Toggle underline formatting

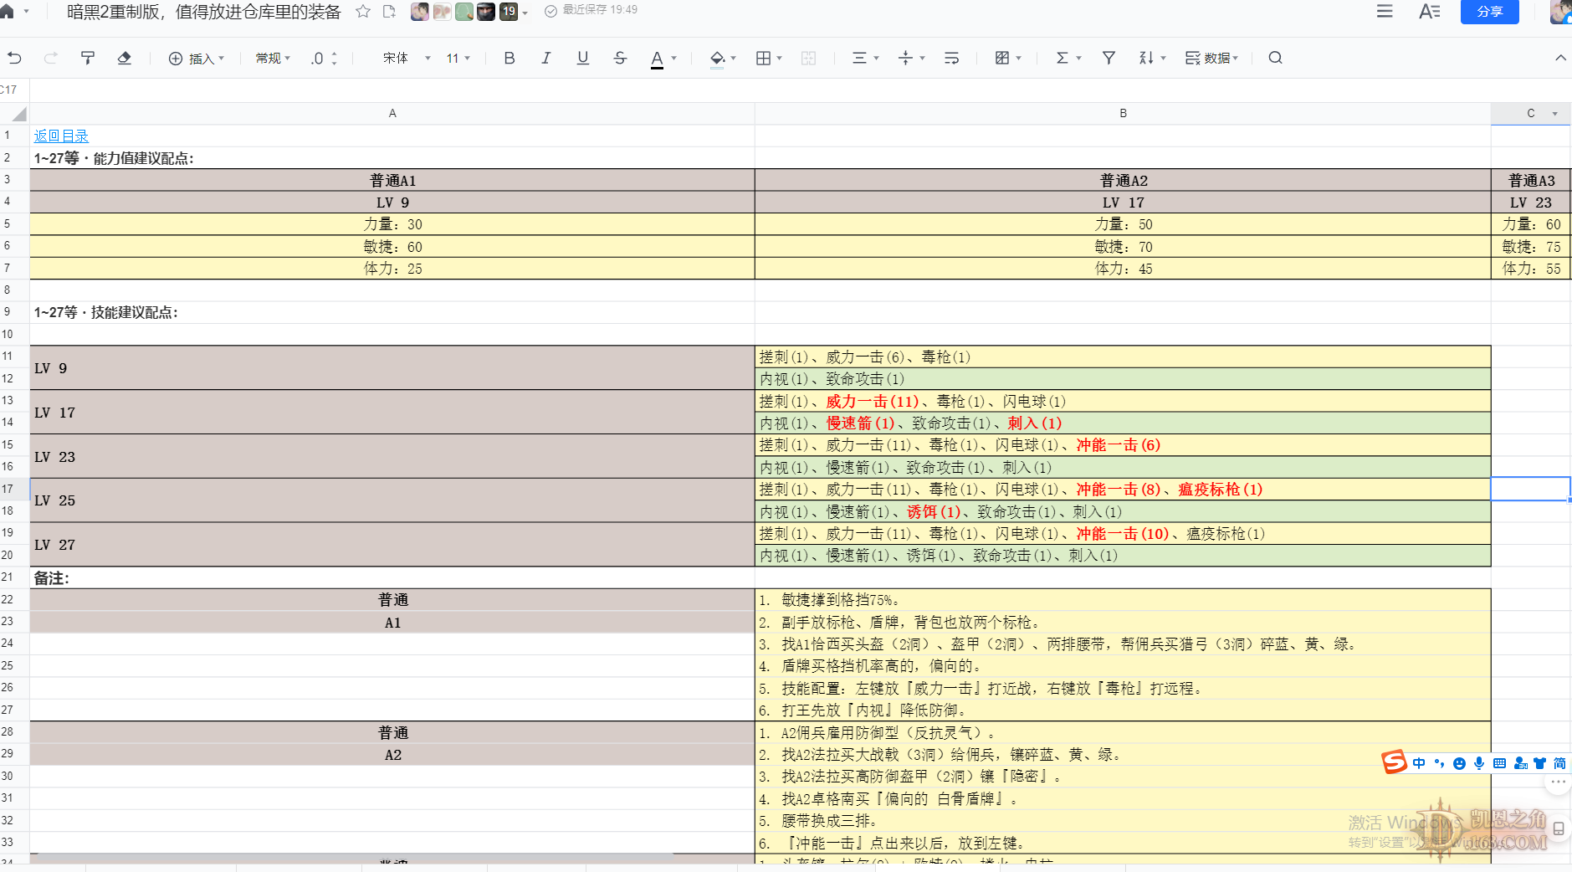pyautogui.click(x=583, y=58)
